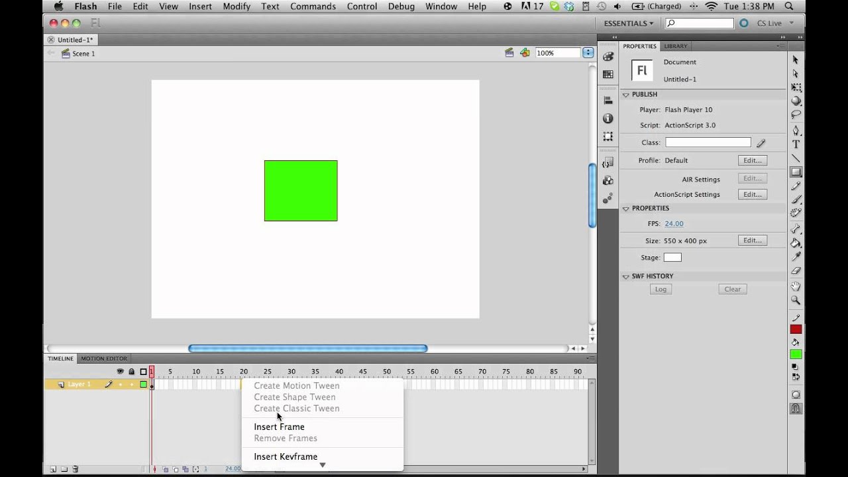Toggle Snap to Objects magnet
The image size is (848, 477).
point(796,409)
